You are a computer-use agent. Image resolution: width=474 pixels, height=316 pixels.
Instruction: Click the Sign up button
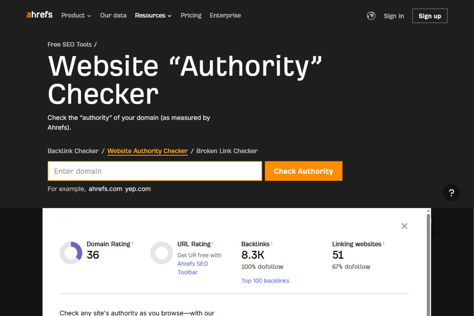point(430,16)
